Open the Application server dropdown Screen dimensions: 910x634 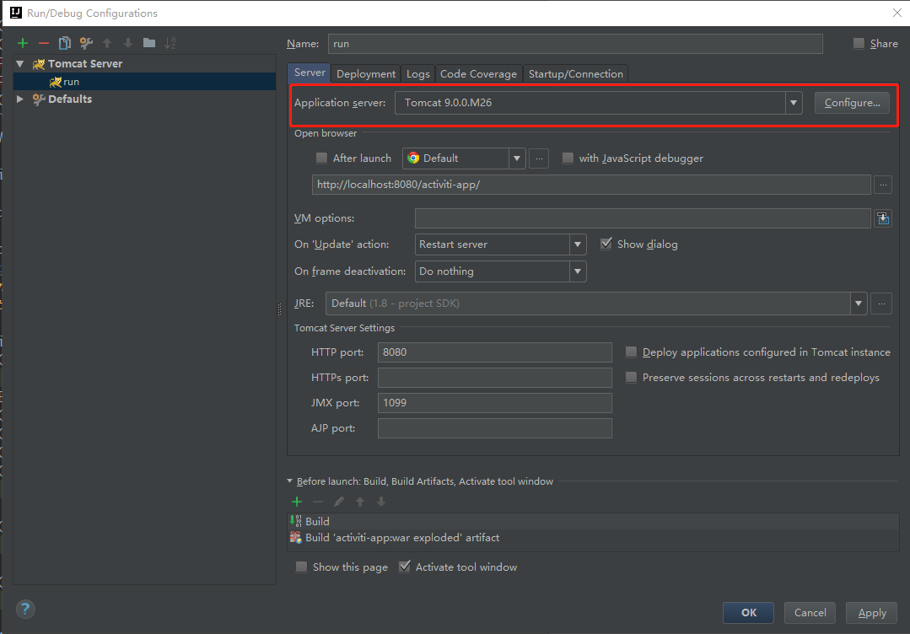point(793,103)
